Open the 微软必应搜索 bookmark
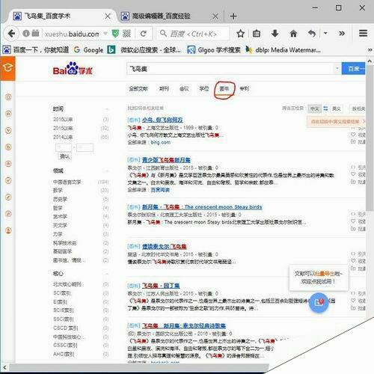374x374 pixels. coord(144,50)
